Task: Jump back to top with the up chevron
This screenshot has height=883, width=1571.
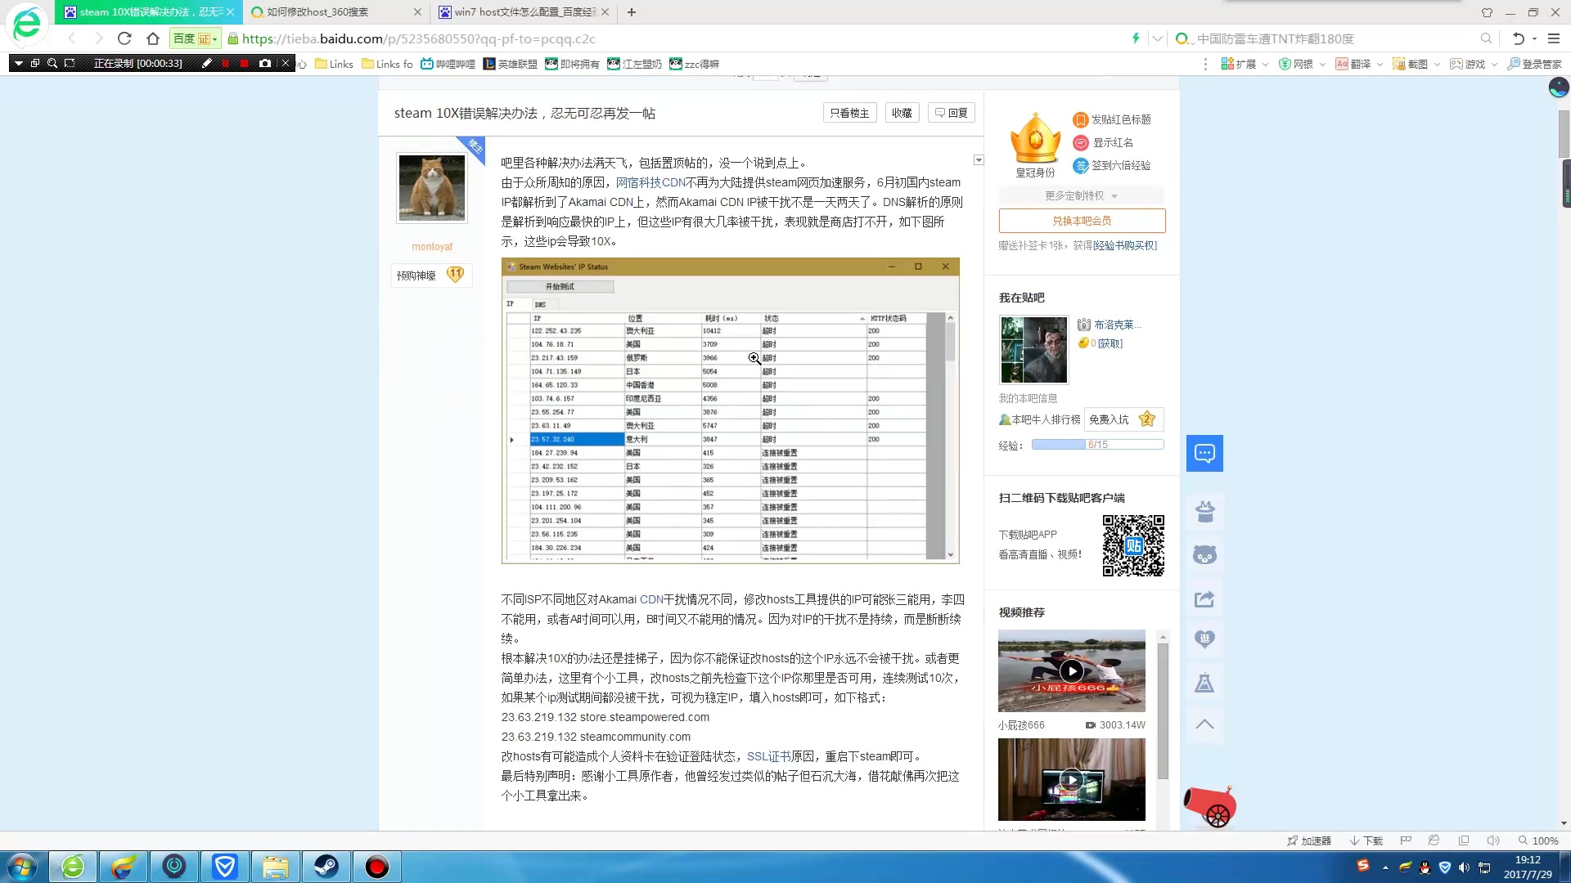Action: tap(1204, 724)
